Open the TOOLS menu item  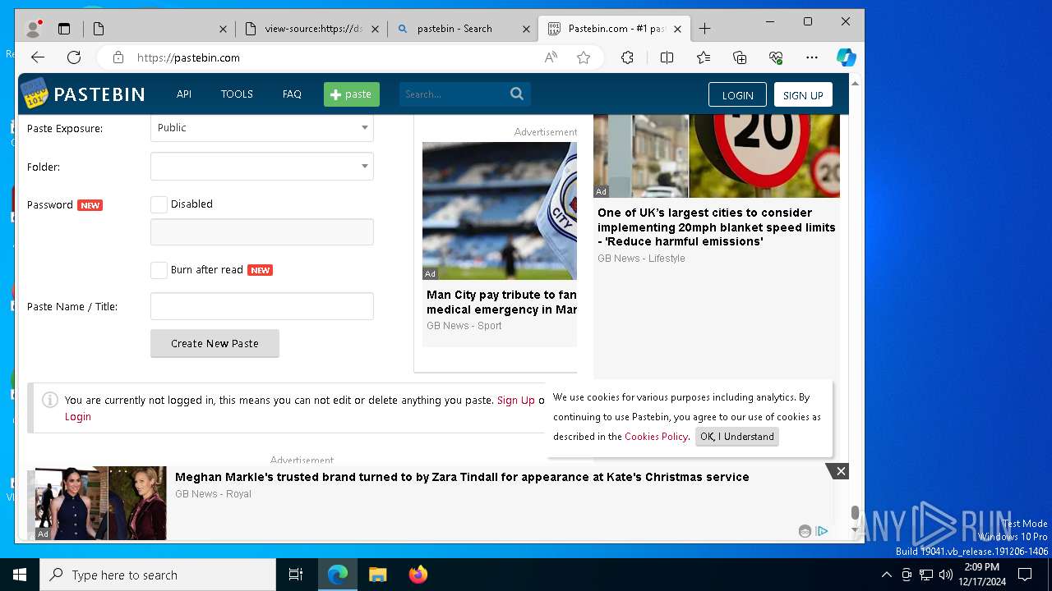(237, 94)
